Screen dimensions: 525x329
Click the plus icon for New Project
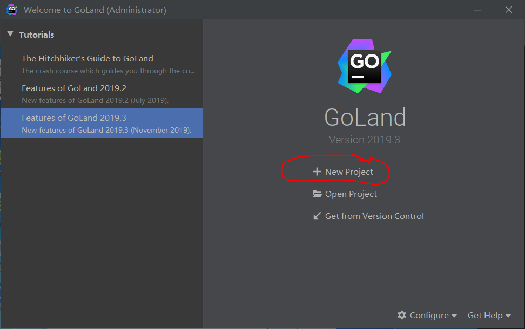(x=317, y=172)
